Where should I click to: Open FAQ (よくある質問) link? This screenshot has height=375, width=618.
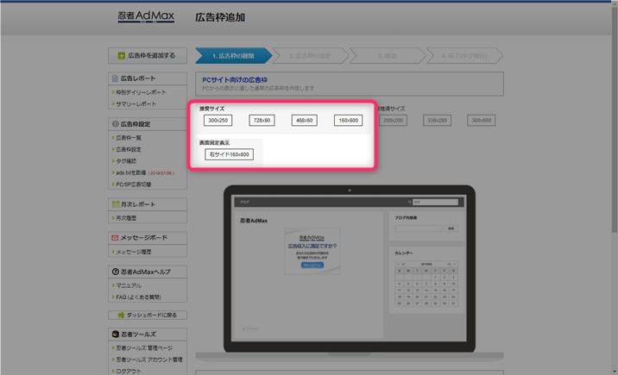point(138,297)
